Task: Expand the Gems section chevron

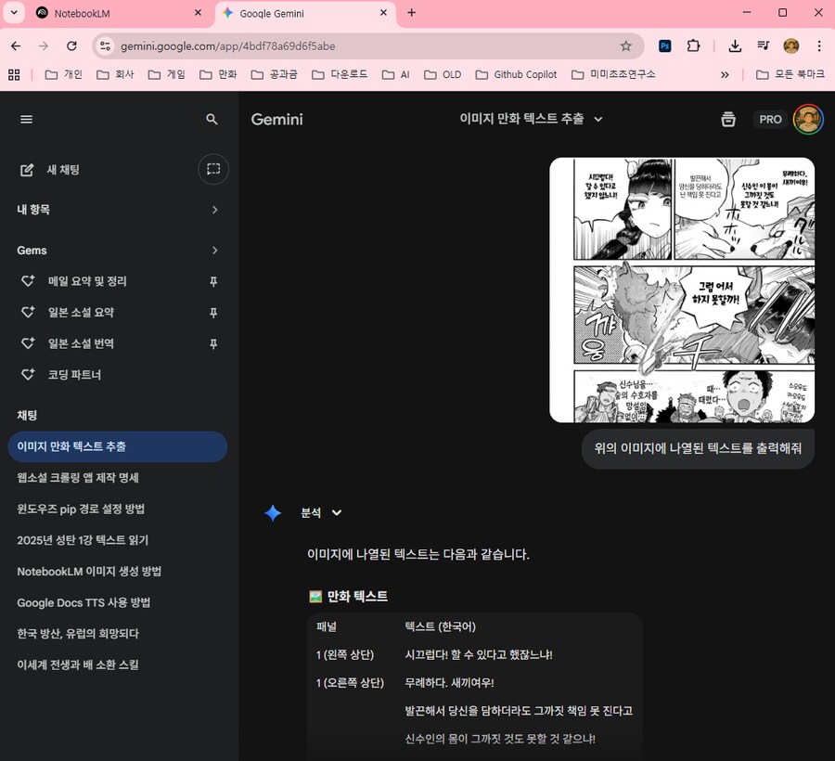Action: [x=214, y=251]
